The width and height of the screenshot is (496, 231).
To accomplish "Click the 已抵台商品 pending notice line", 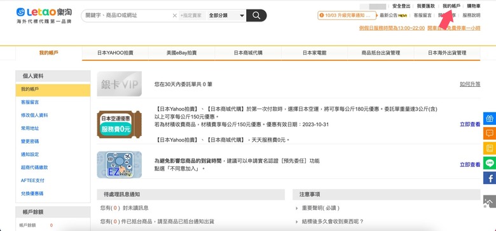I will [157, 221].
